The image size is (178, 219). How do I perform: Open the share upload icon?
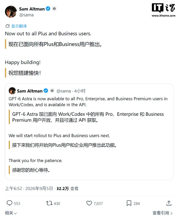[169, 203]
